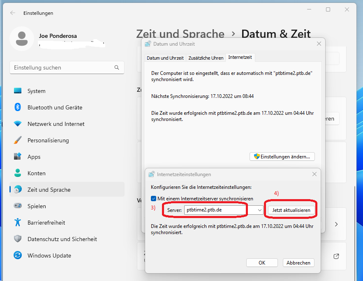The image size is (363, 281).
Task: Click Abbrechen button
Action: pos(298,263)
